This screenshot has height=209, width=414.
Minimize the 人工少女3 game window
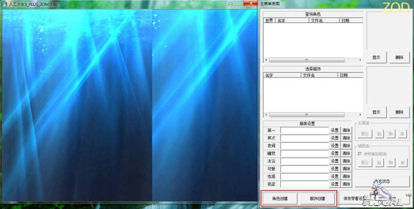pos(230,3)
